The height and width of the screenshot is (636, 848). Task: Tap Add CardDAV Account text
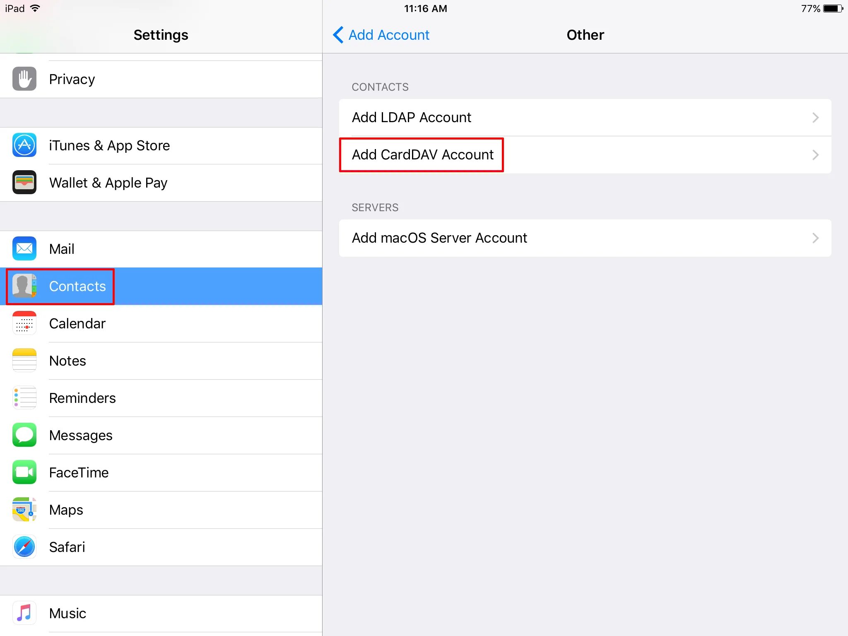pyautogui.click(x=422, y=155)
